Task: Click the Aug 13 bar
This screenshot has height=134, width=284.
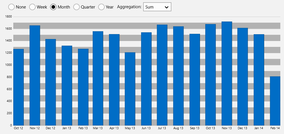Action: [178, 76]
